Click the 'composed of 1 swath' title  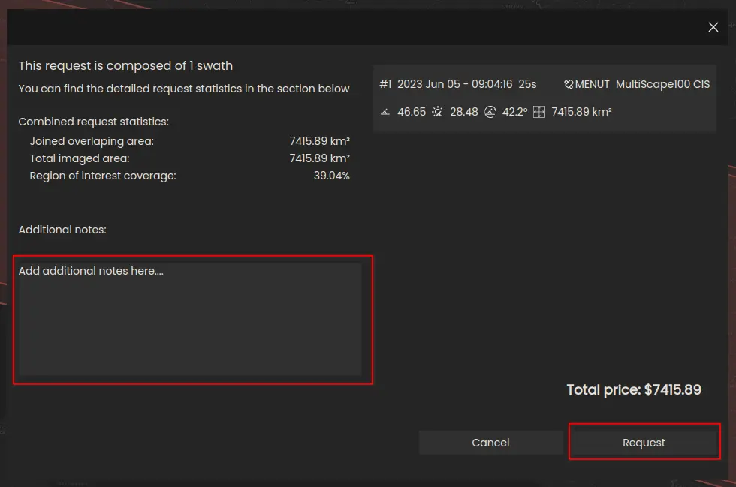[125, 66]
